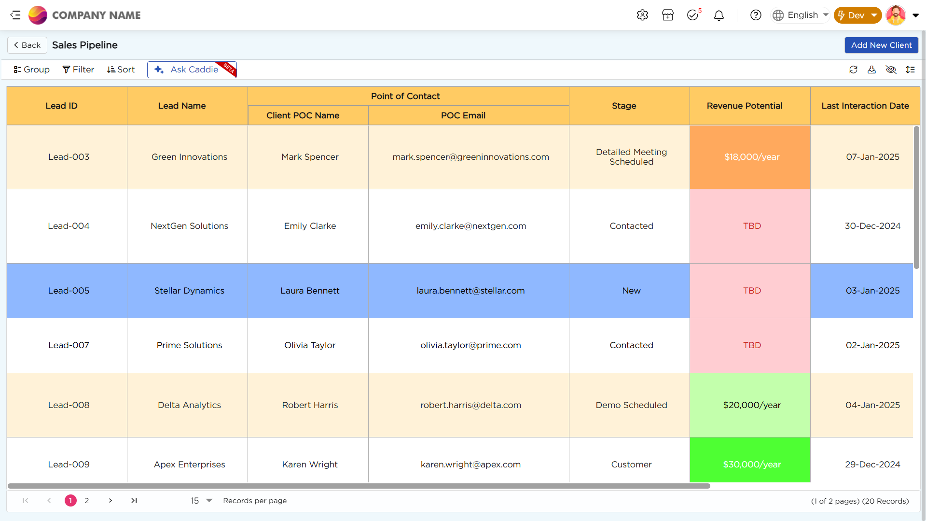Download the table data
The image size is (926, 521).
tap(871, 70)
